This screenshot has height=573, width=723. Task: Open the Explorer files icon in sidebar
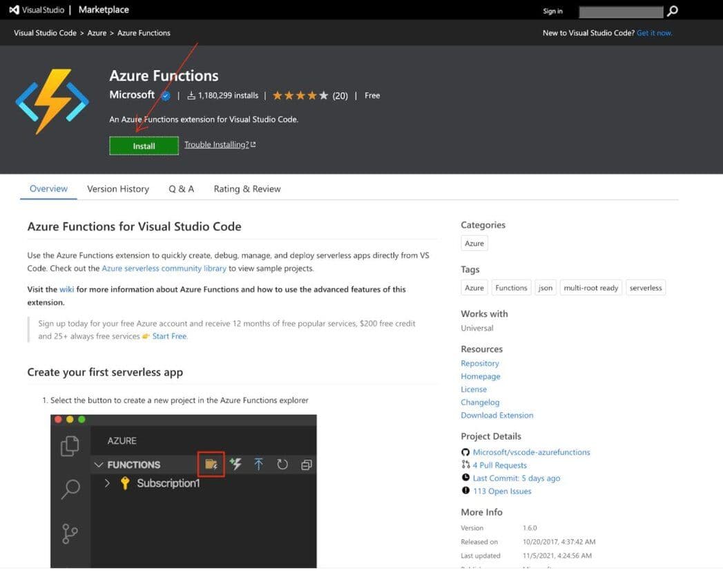tap(70, 446)
